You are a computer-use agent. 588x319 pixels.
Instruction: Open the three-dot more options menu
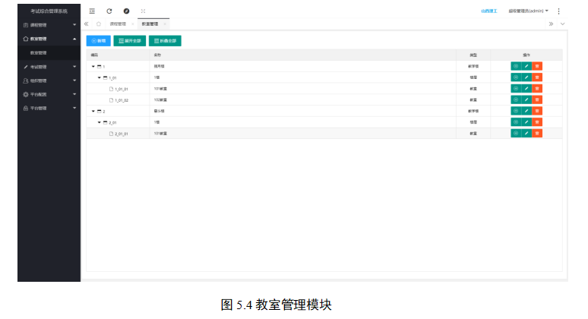coord(558,11)
